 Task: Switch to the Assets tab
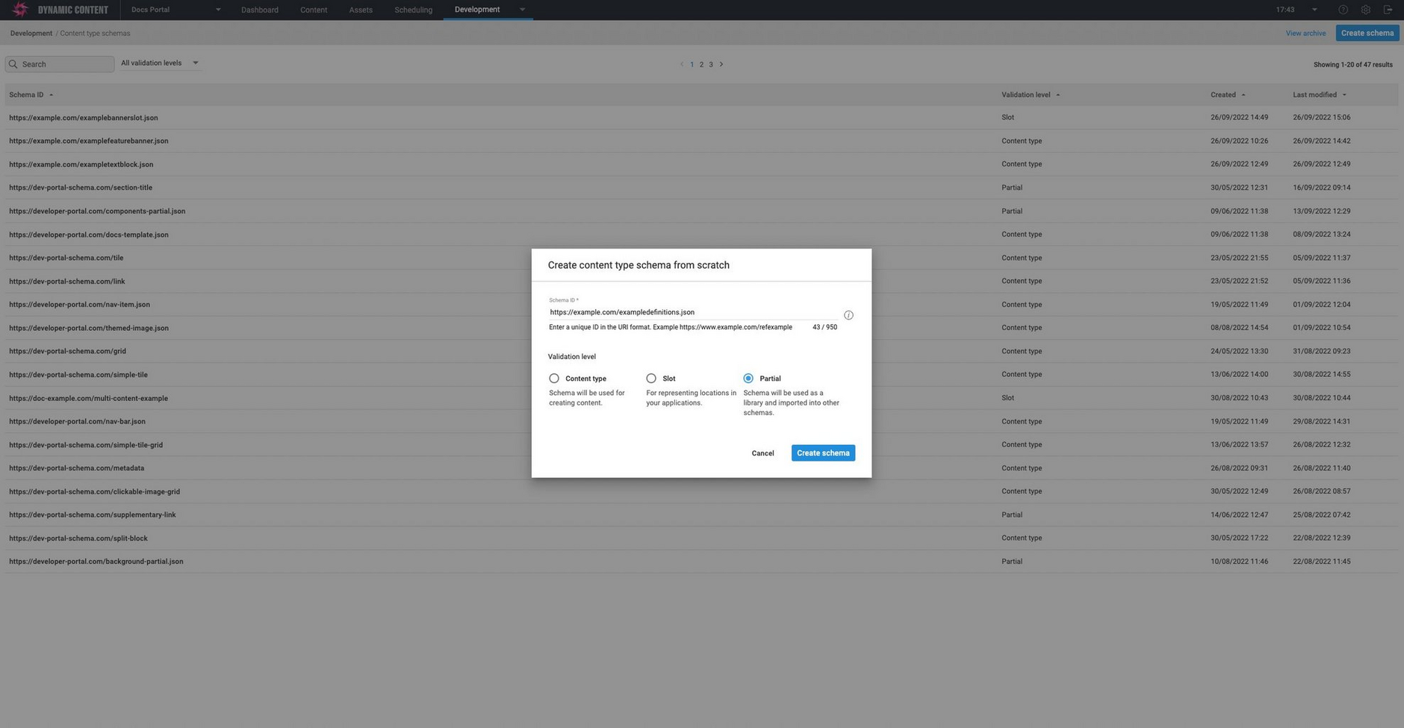361,10
